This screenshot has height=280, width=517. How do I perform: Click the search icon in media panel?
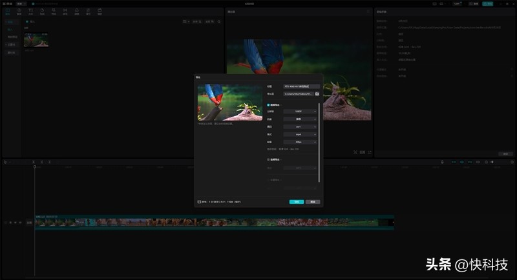pyautogui.click(x=218, y=23)
